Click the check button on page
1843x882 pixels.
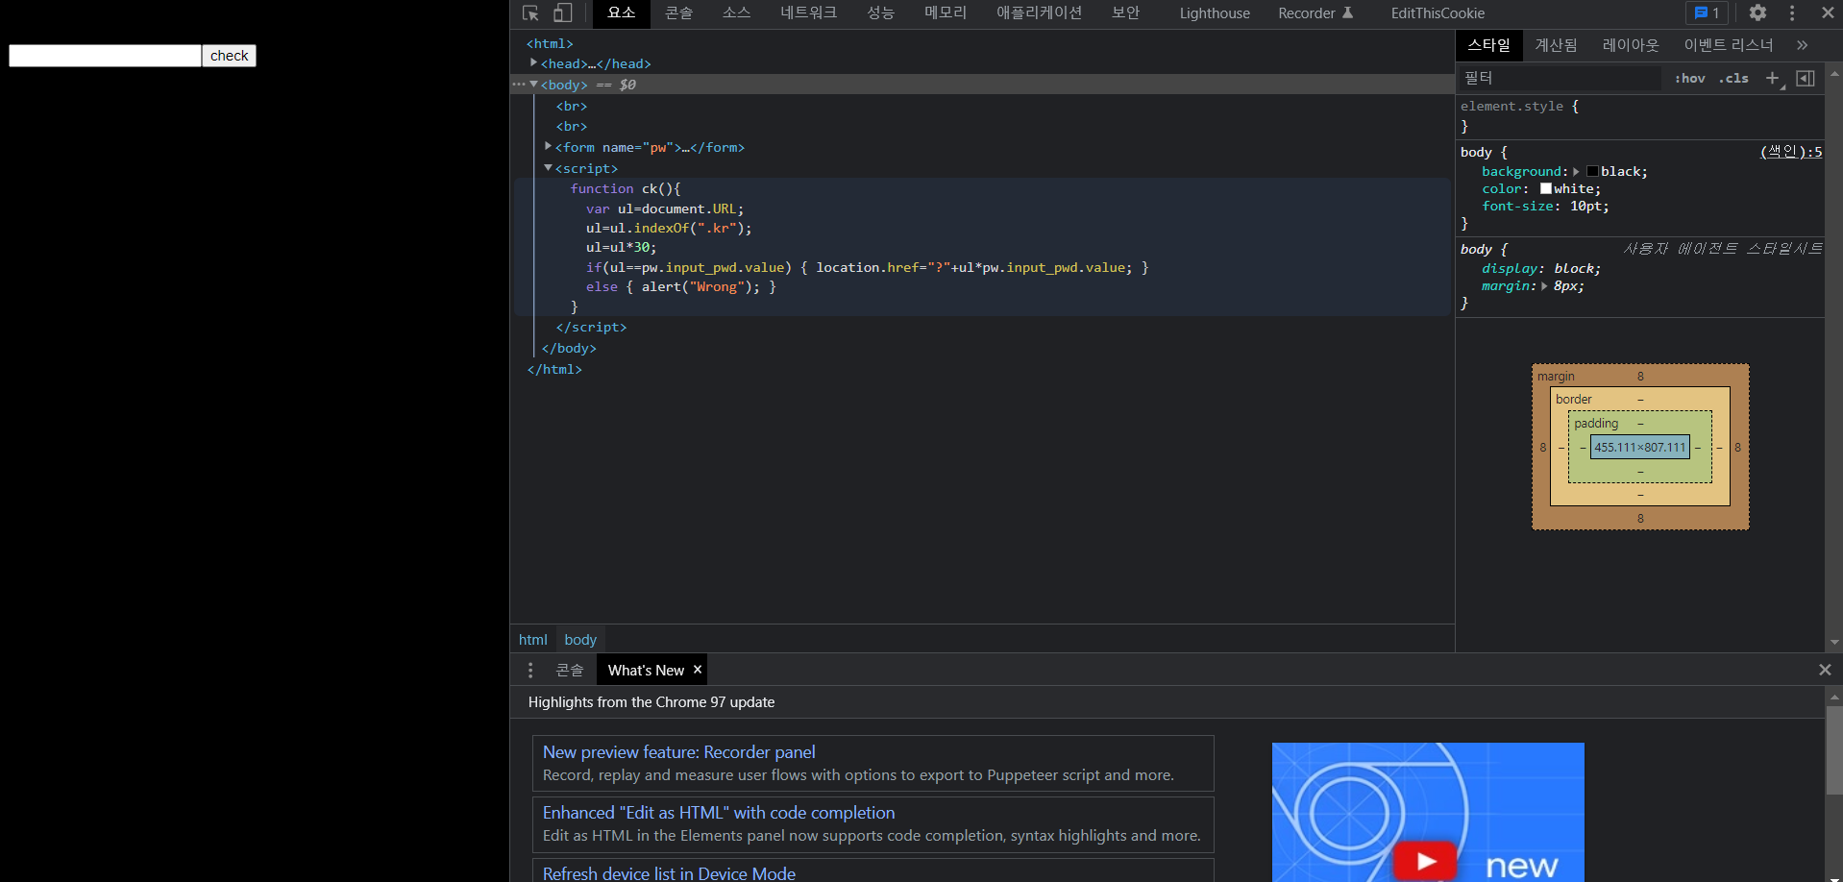230,56
